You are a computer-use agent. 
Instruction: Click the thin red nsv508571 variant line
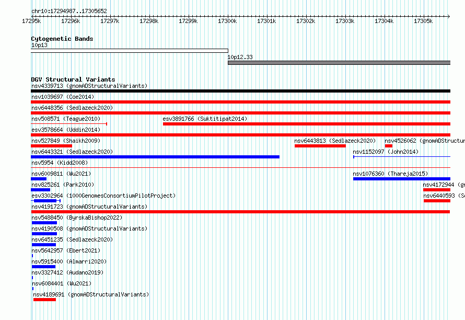[x=69, y=124]
